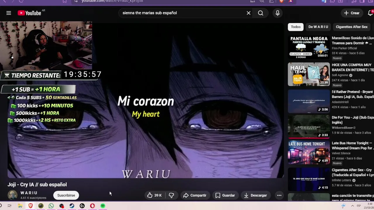This screenshot has width=374, height=210.
Task: Open Late Bus Home Tonight thumbnail
Action: click(309, 152)
